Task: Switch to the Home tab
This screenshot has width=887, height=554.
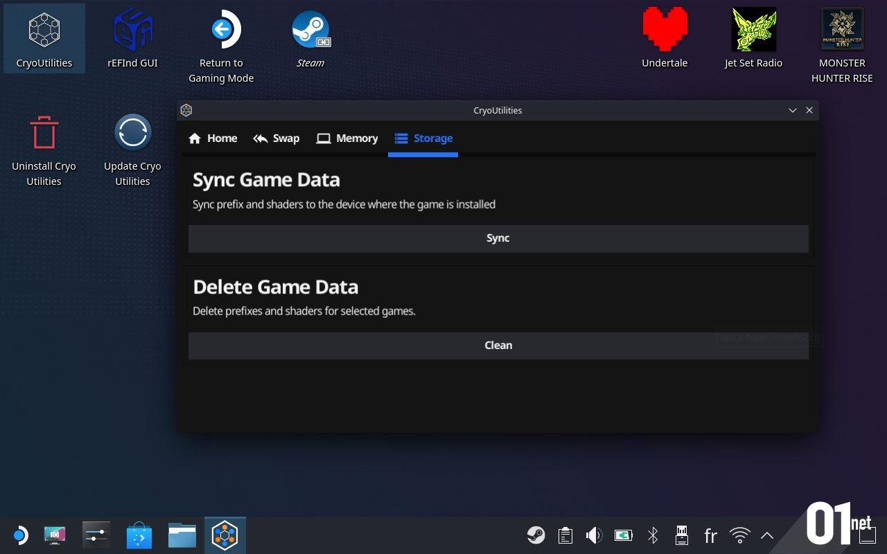Action: click(x=213, y=138)
